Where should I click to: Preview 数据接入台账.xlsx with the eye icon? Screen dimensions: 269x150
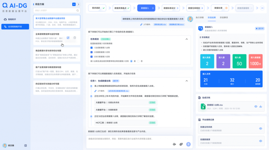(256, 106)
